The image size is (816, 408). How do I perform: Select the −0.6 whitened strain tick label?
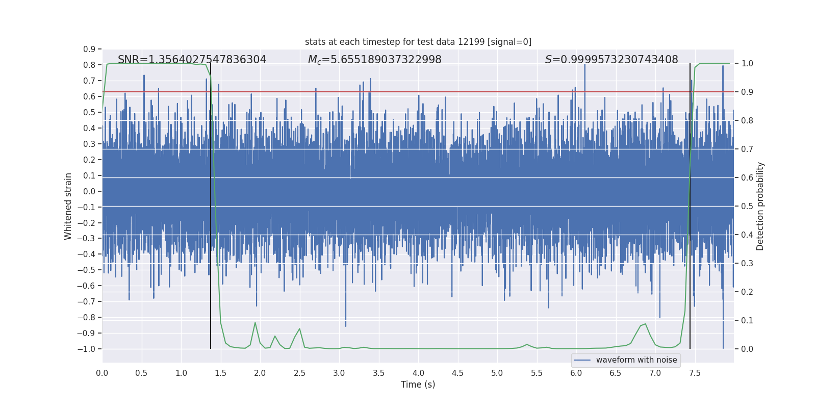(x=86, y=286)
